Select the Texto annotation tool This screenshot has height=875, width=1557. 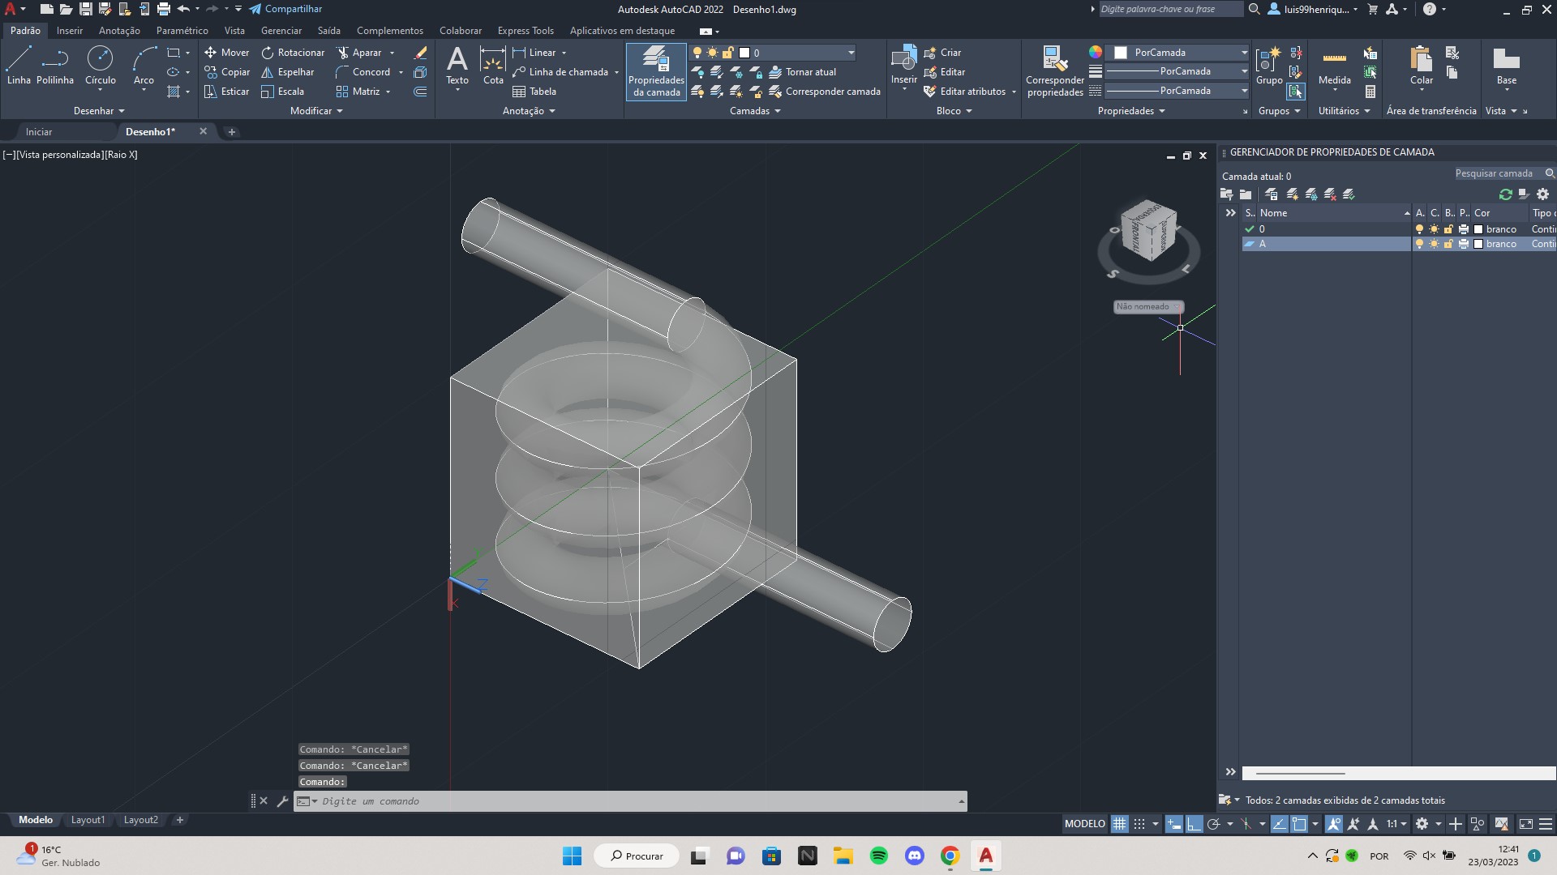[457, 66]
